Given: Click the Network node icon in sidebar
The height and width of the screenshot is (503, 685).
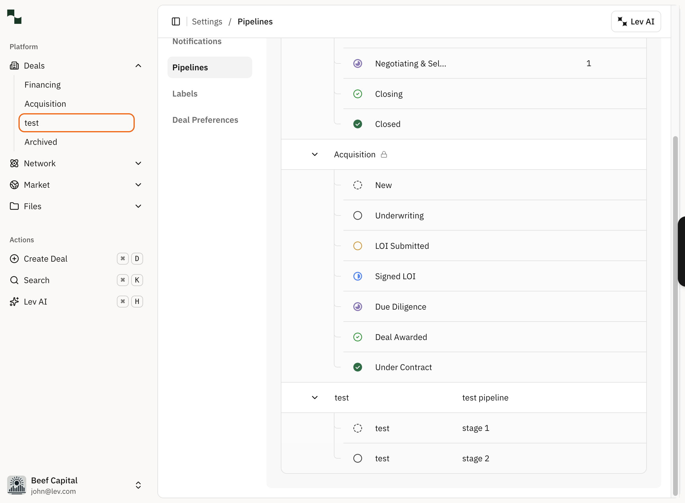Looking at the screenshot, I should (14, 163).
